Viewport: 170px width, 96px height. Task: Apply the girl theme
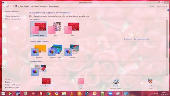tap(56, 29)
